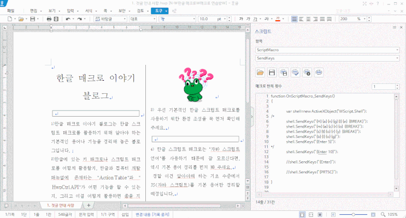Open the 검토 menu
The width and height of the screenshot is (406, 218).
tap(140, 10)
